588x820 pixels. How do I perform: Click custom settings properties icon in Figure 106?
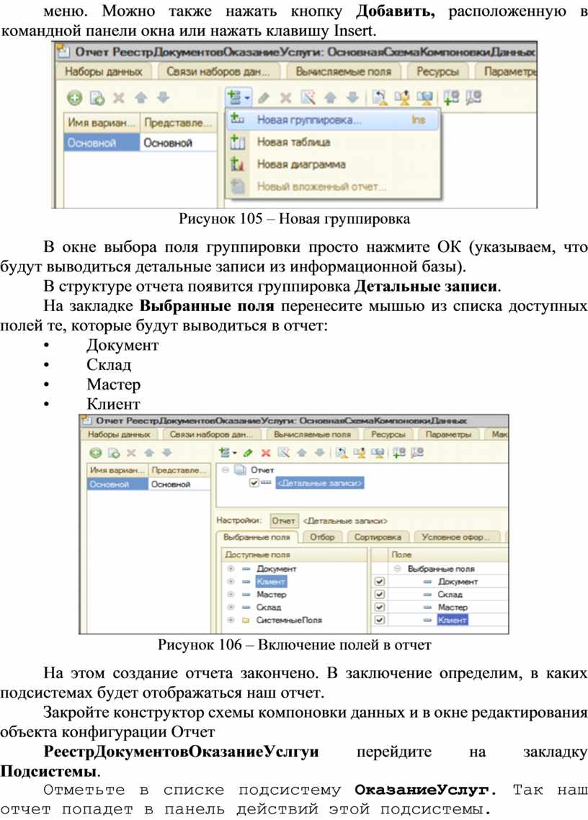click(x=284, y=452)
